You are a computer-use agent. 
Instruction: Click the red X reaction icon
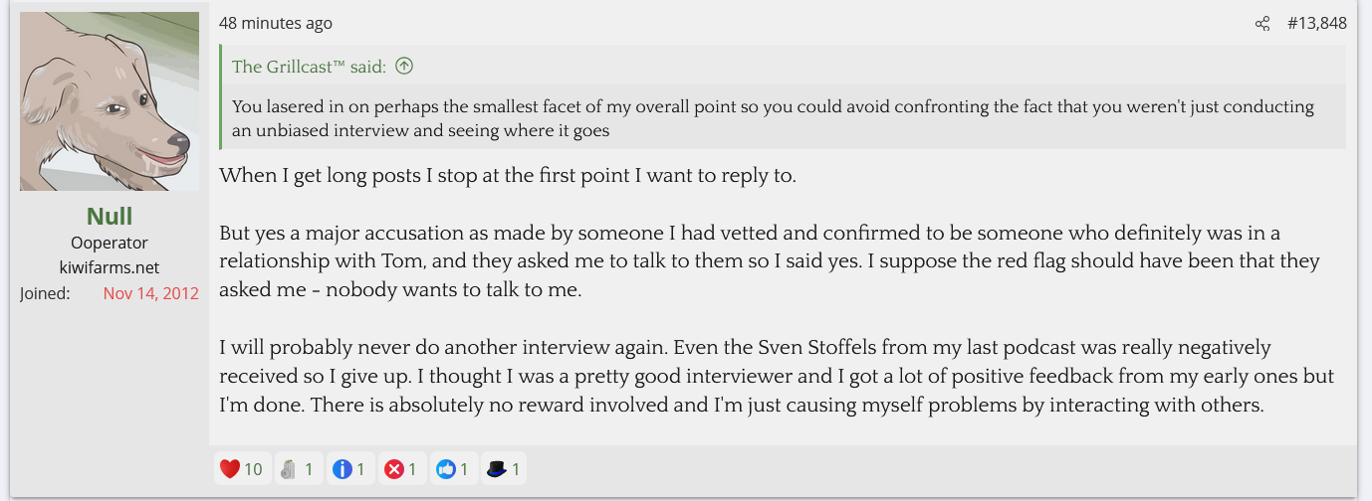394,468
